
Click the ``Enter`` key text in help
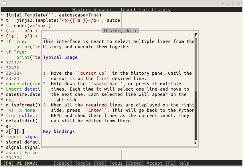coord(95,110)
